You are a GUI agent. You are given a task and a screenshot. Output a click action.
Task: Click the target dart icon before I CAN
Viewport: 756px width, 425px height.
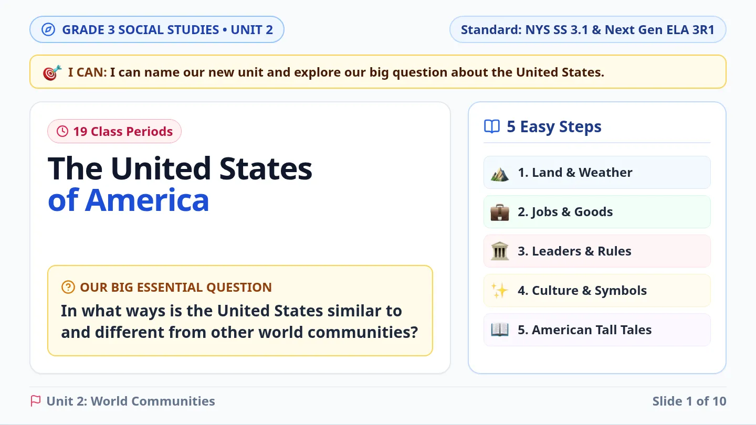[52, 72]
